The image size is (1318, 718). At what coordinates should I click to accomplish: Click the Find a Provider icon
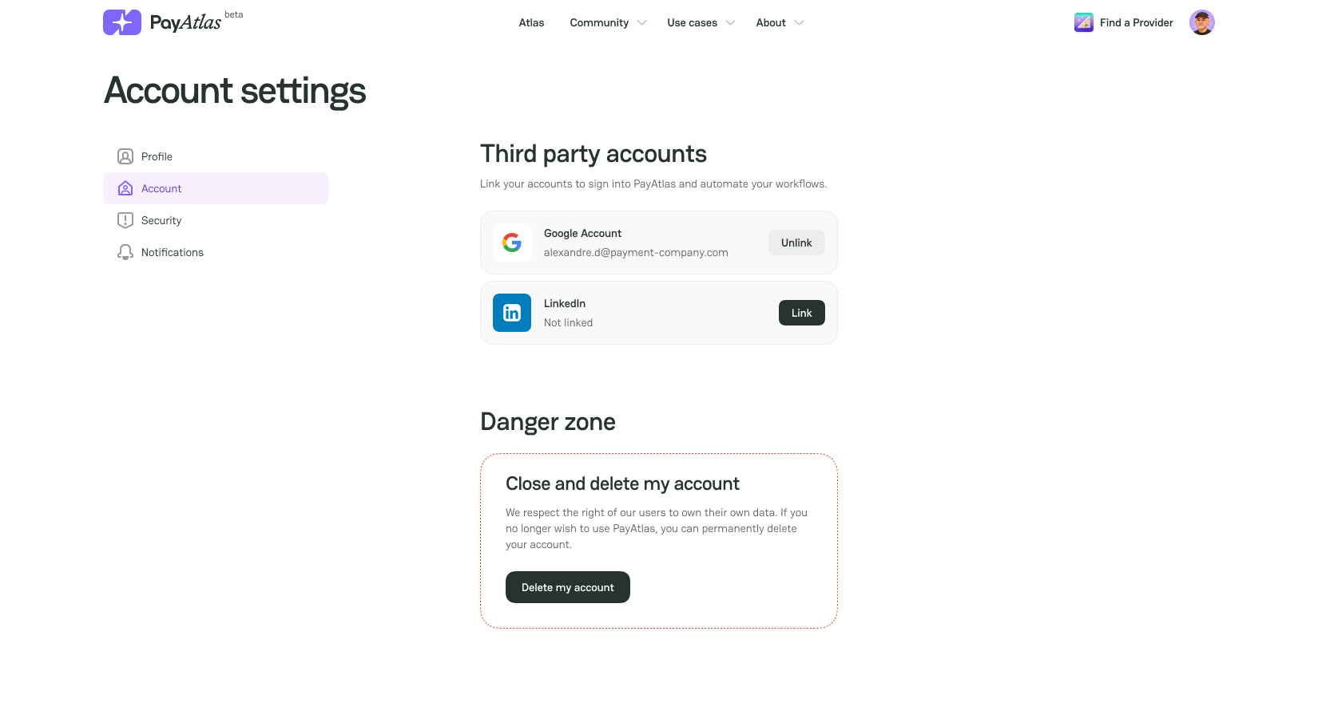pyautogui.click(x=1084, y=22)
